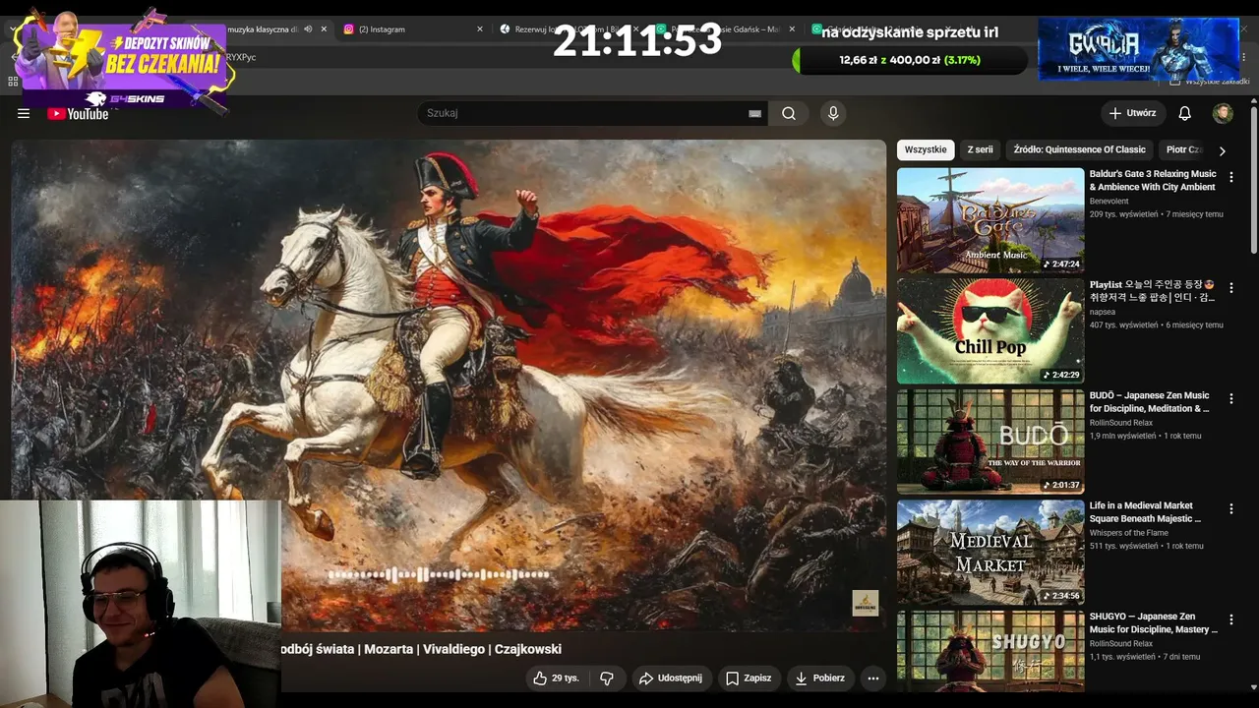This screenshot has width=1259, height=708.
Task: Click the 12,66 zł donation goal bar
Action: click(x=909, y=60)
